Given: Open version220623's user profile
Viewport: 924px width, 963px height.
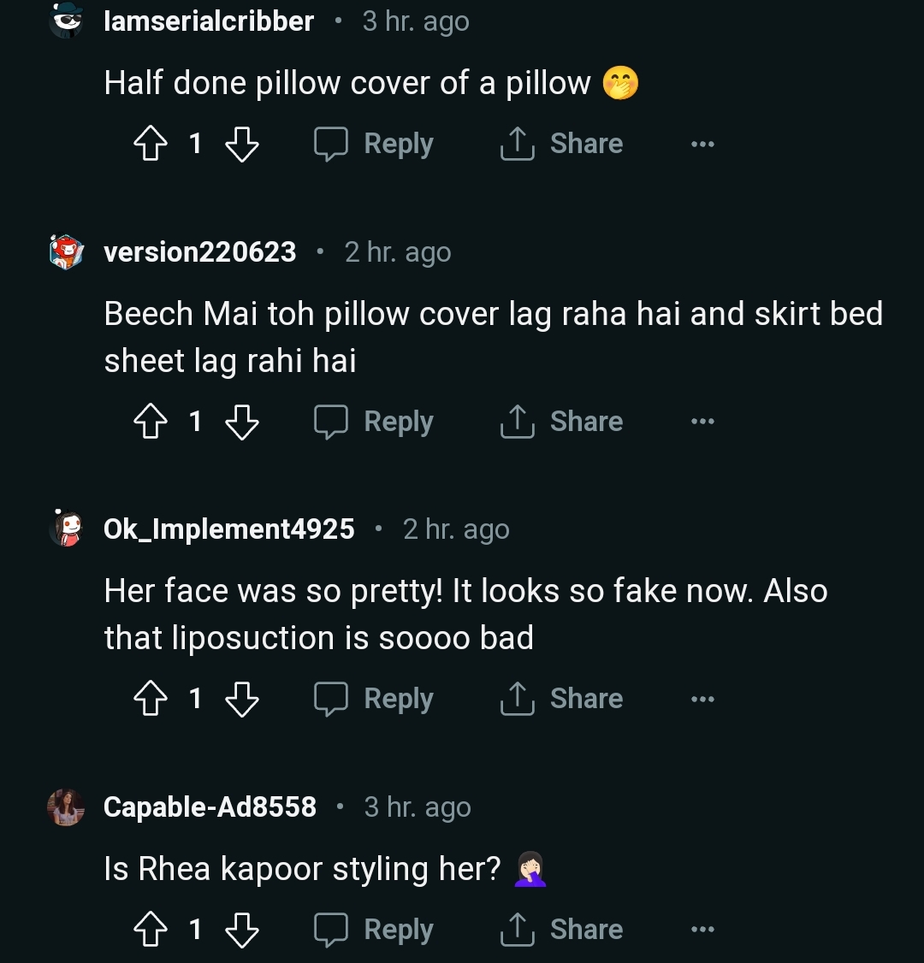Looking at the screenshot, I should pos(199,252).
